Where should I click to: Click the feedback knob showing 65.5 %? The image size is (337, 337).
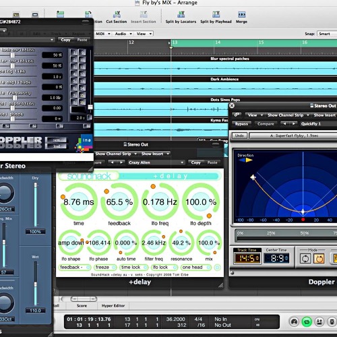(x=119, y=202)
